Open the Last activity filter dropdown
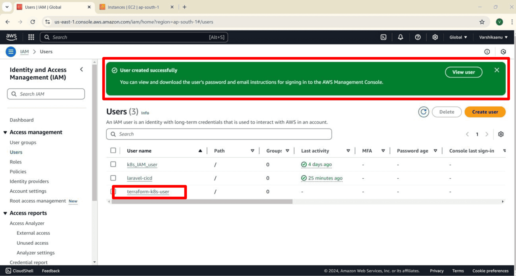Screen dimensions: 516x276 click(x=348, y=150)
